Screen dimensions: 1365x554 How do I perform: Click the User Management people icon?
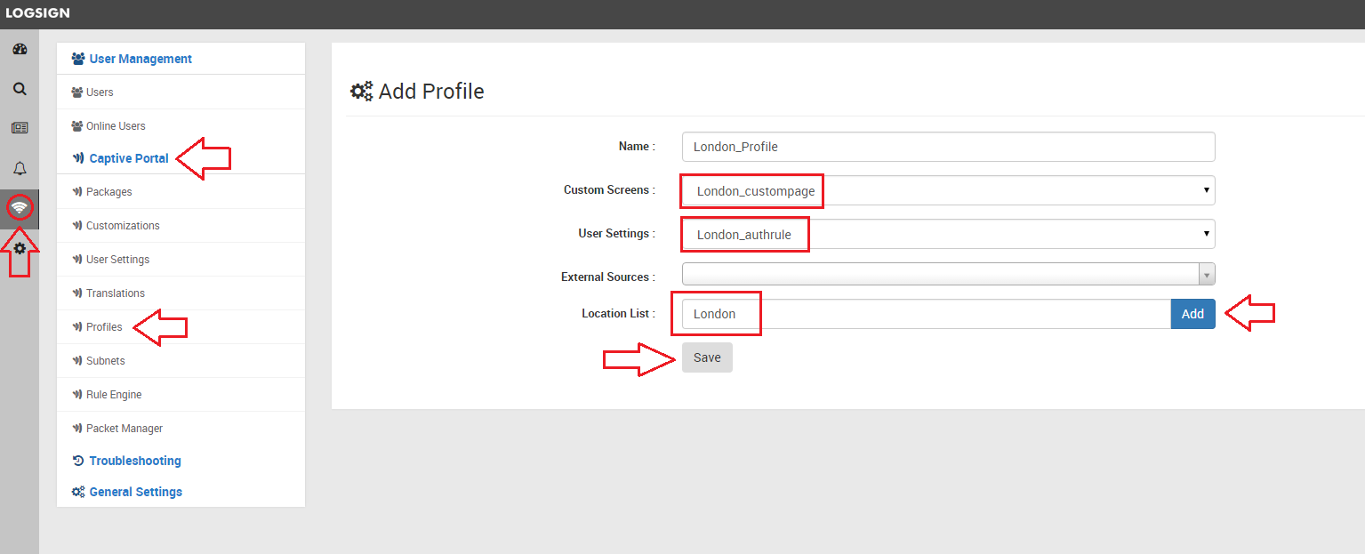coord(78,59)
